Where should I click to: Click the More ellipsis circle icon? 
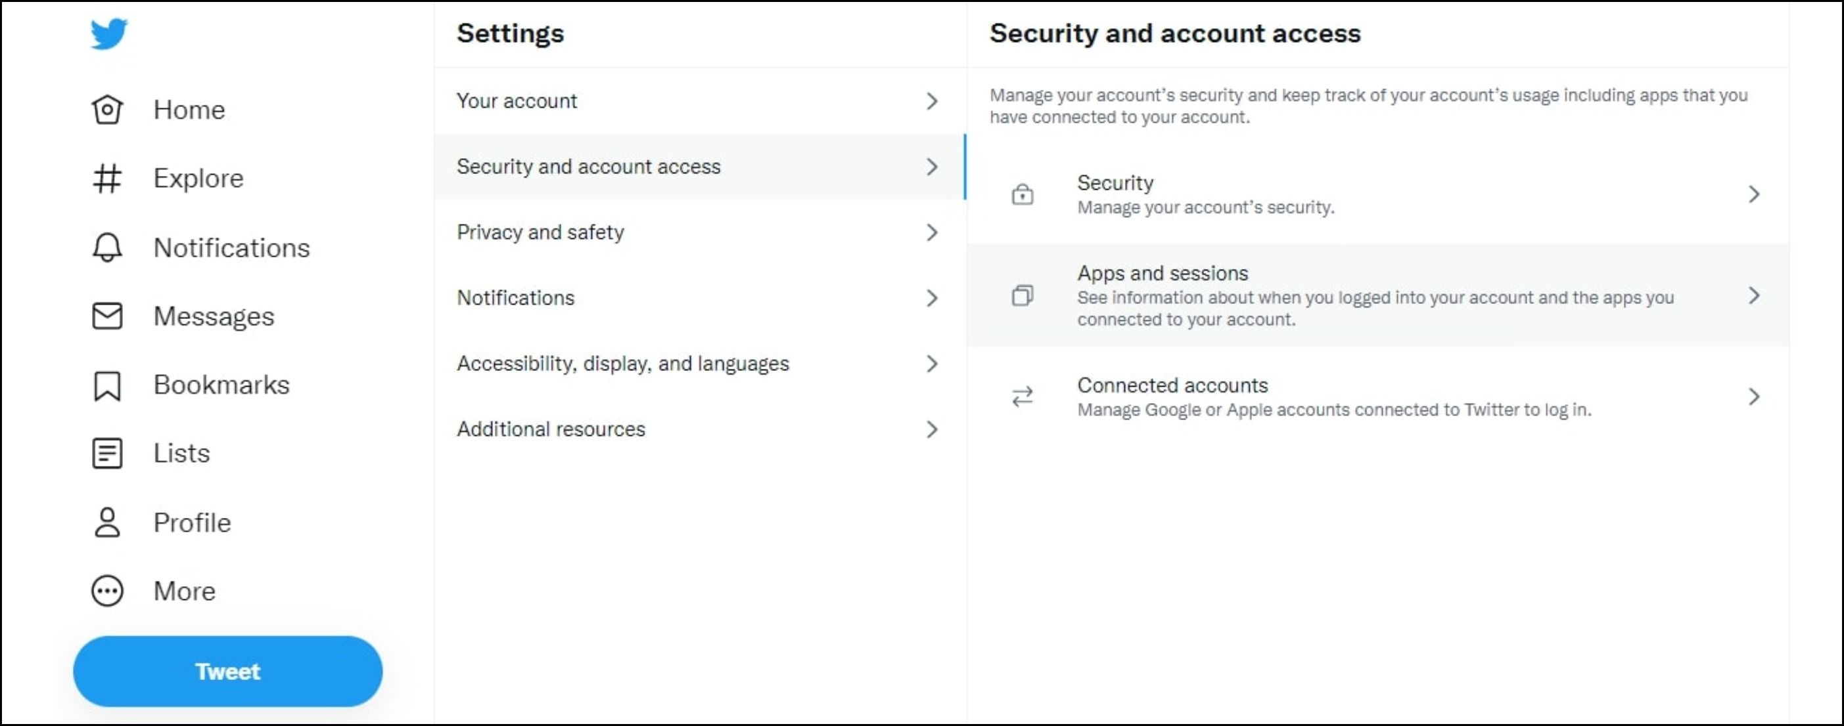point(107,591)
